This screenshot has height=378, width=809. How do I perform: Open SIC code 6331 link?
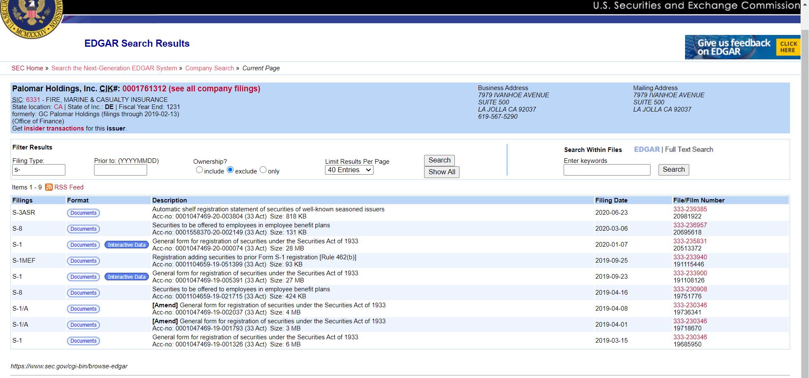[33, 100]
